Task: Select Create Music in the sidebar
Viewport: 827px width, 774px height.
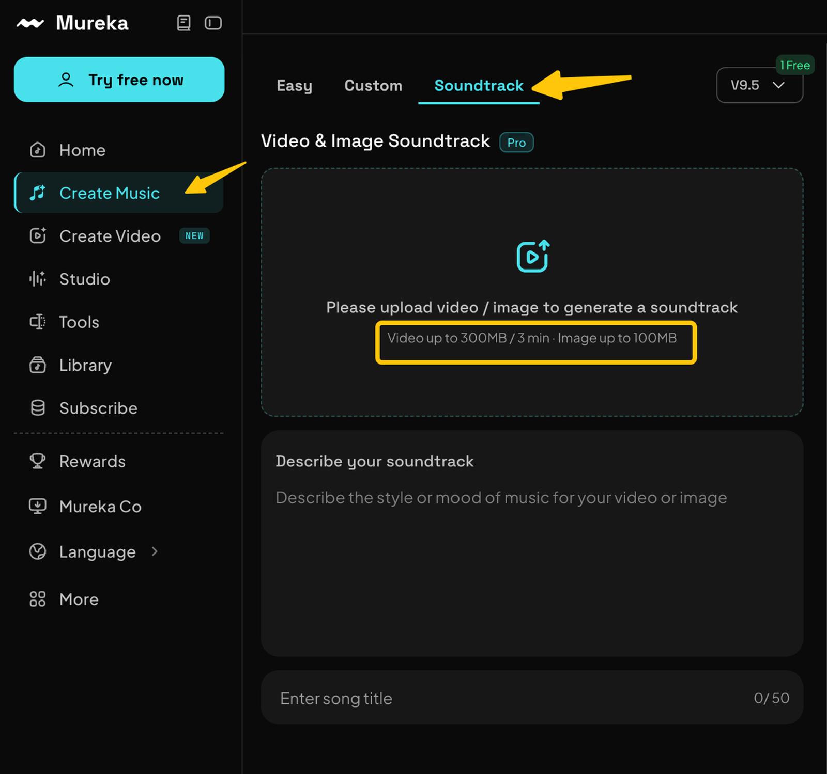Action: tap(119, 193)
